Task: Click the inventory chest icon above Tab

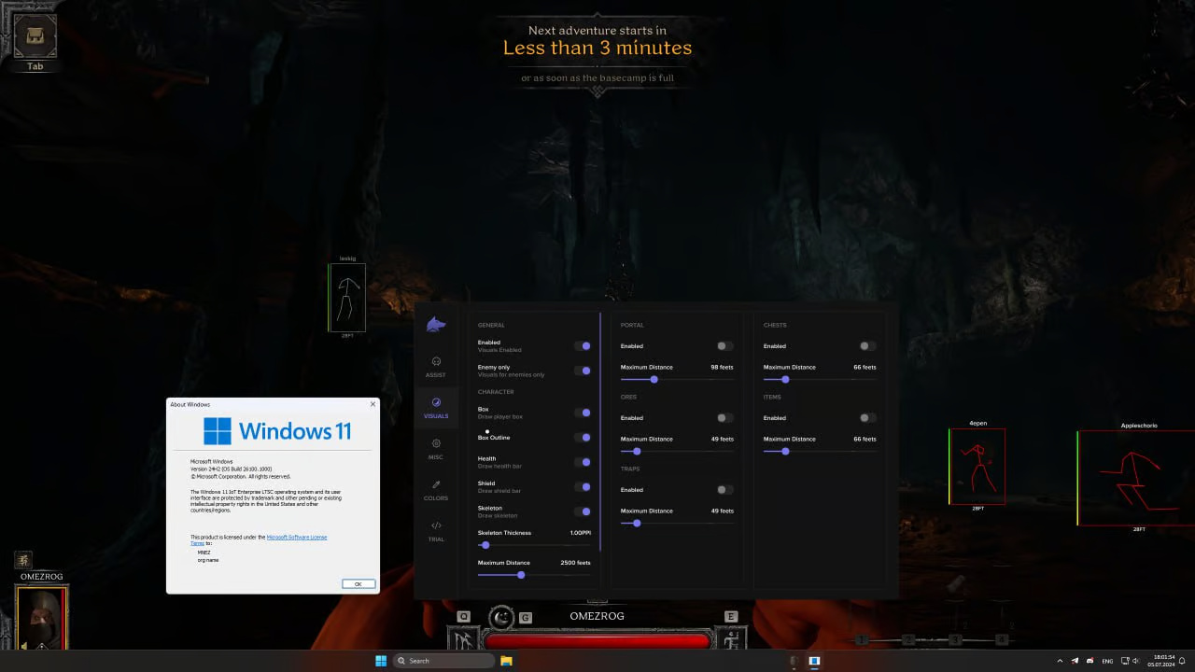Action: tap(35, 36)
